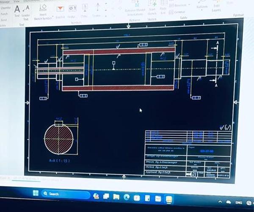Click the cloud icon in the system tray
This screenshot has height=212, width=254.
pyautogui.click(x=229, y=202)
